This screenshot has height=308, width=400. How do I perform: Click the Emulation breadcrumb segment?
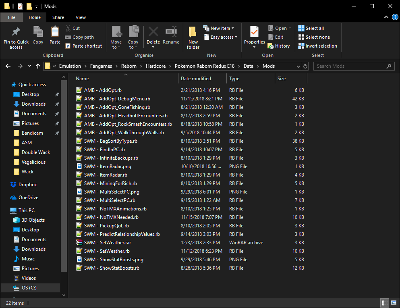pyautogui.click(x=70, y=66)
